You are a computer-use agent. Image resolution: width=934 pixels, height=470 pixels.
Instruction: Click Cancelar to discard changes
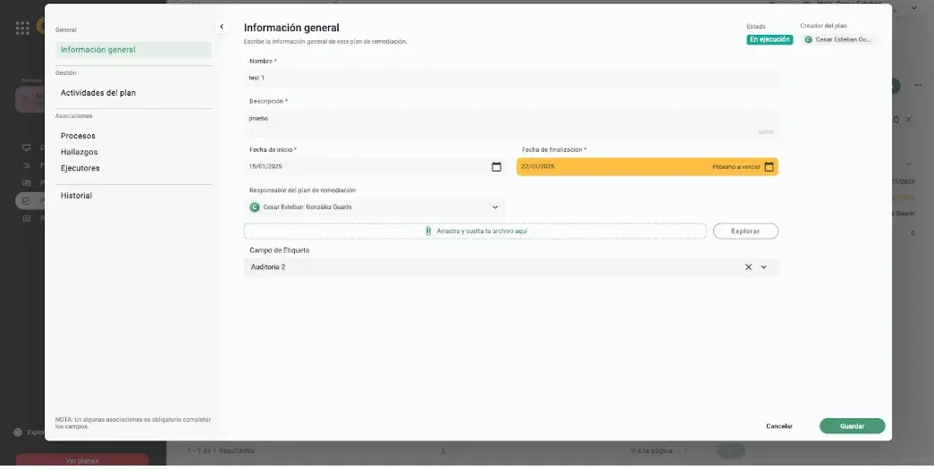tap(778, 426)
